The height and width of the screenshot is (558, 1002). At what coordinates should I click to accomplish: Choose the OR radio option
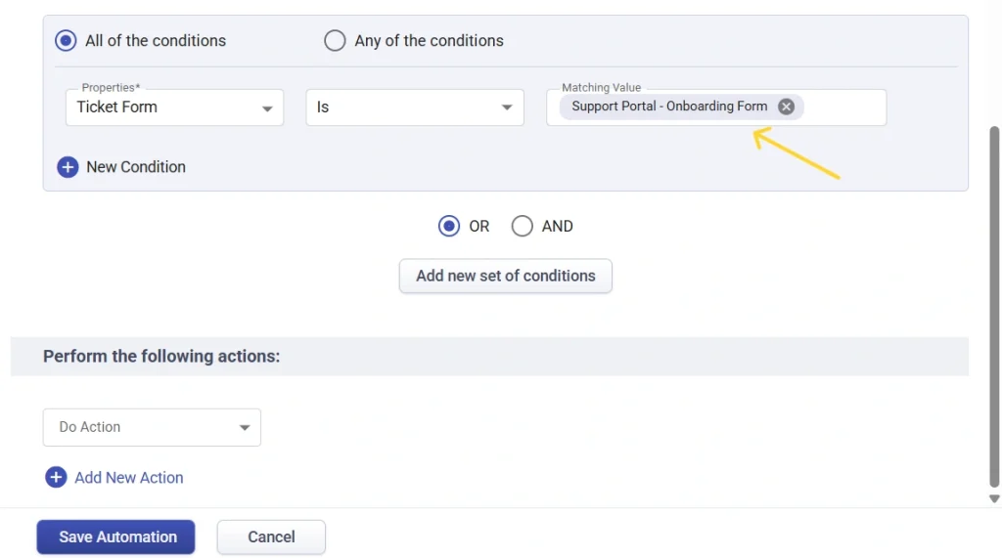448,227
